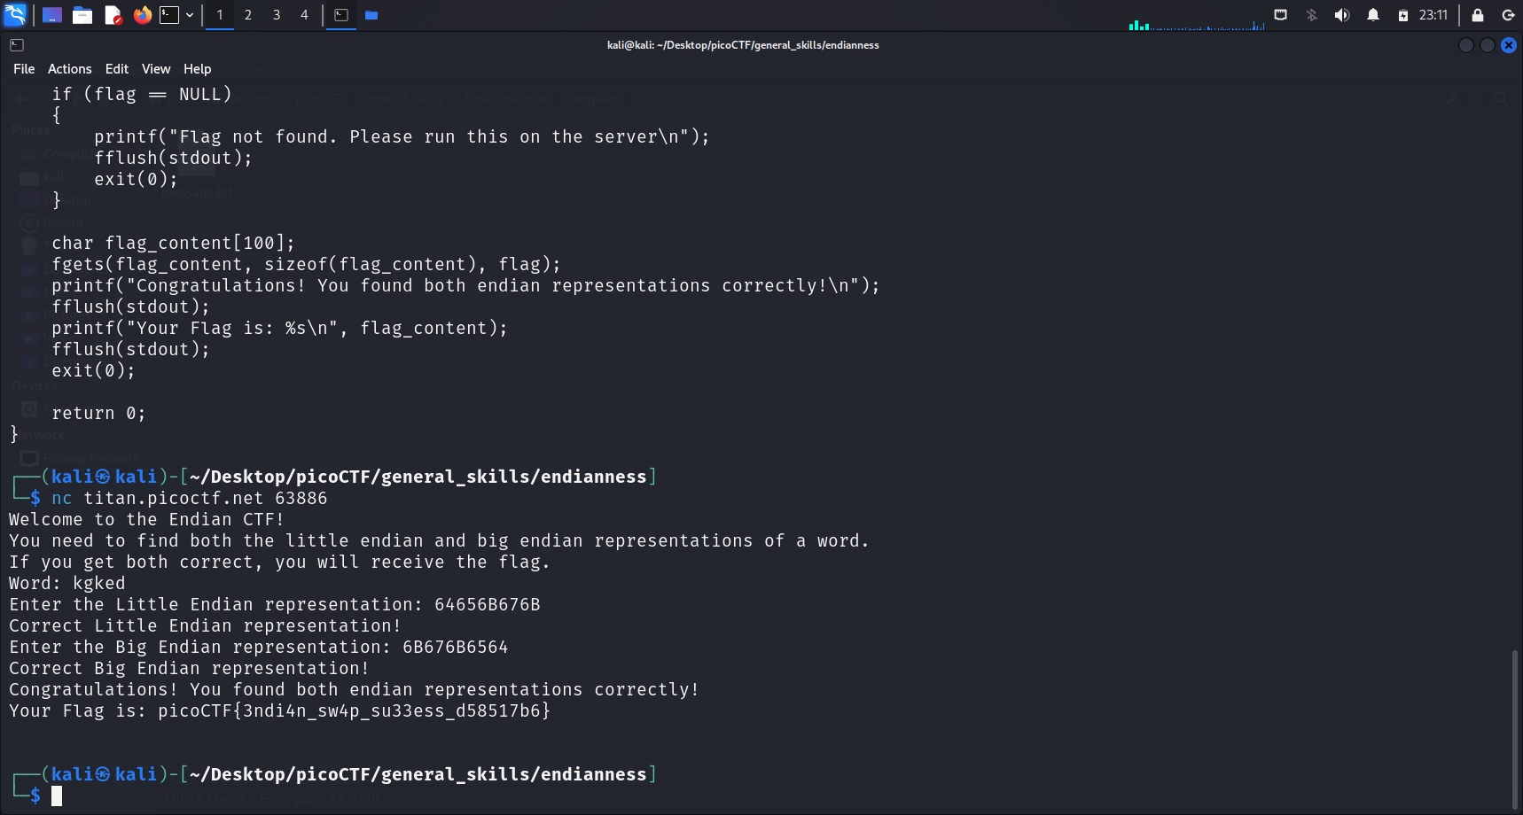The width and height of the screenshot is (1523, 815).
Task: Click the wired network status icon
Action: (1281, 15)
